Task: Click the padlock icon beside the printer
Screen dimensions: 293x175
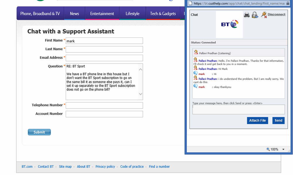Action: tap(255, 15)
